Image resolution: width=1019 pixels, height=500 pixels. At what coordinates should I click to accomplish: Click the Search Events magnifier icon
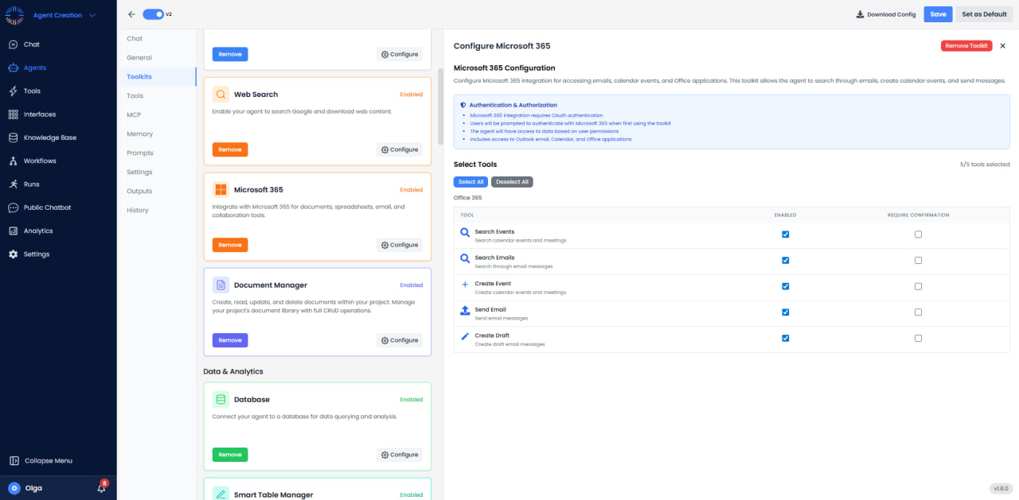[x=466, y=234]
